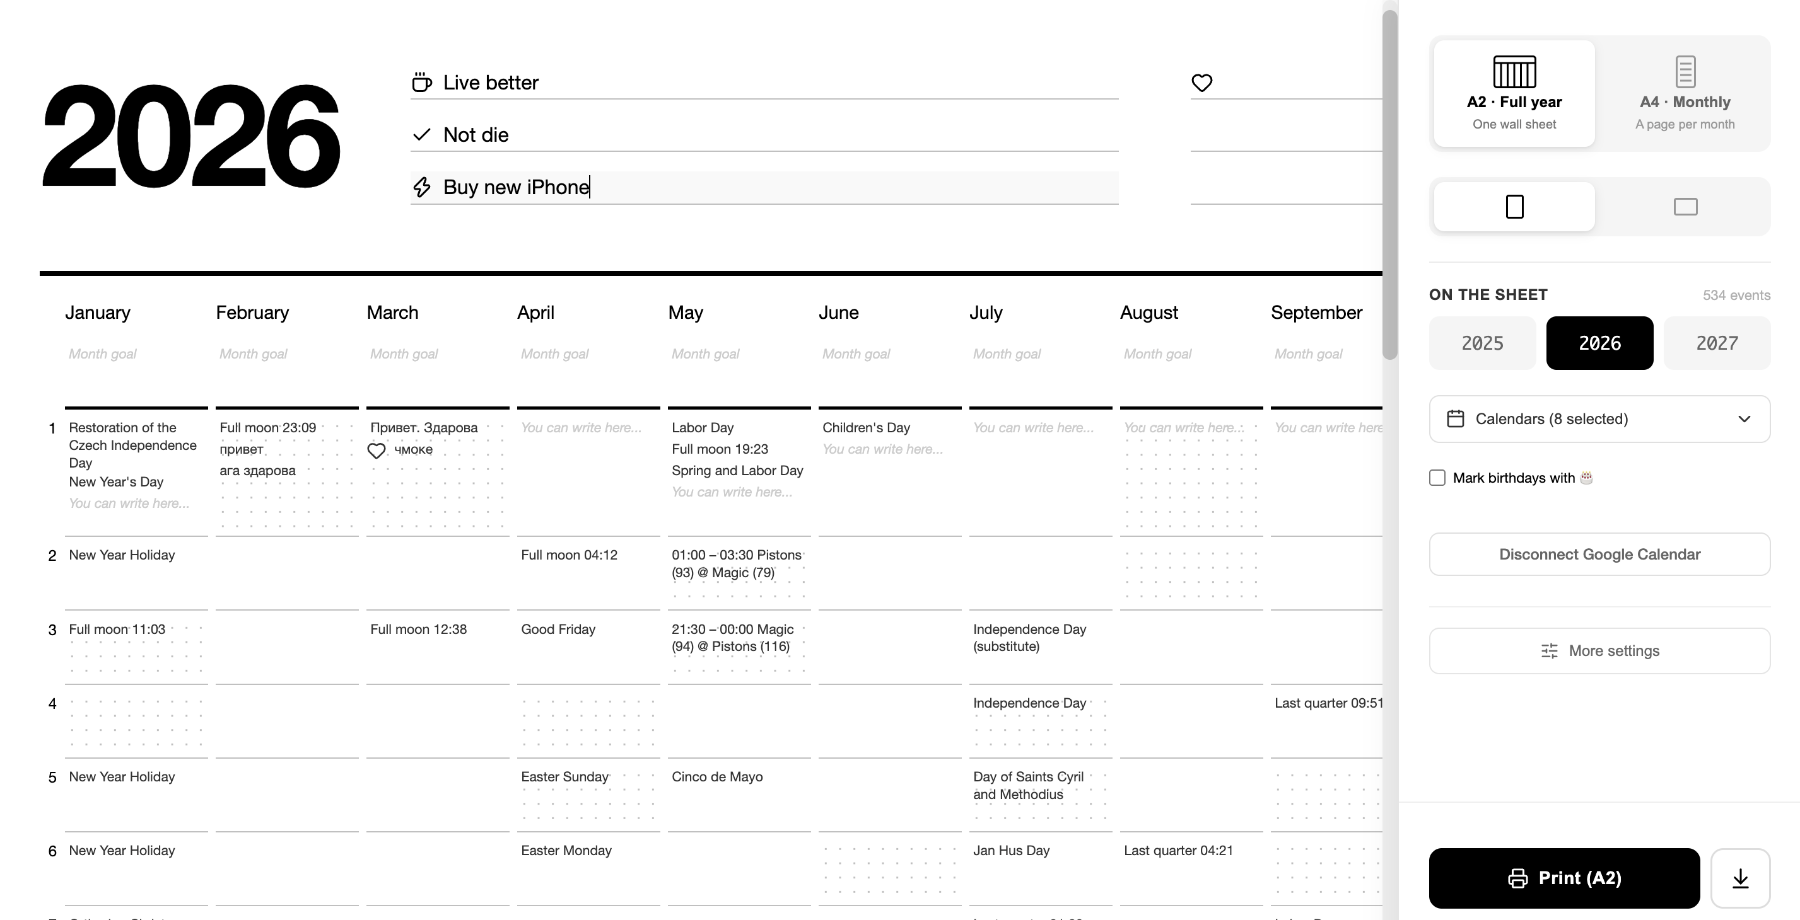Expand the Calendars dropdown chevron
This screenshot has width=1800, height=920.
tap(1744, 419)
